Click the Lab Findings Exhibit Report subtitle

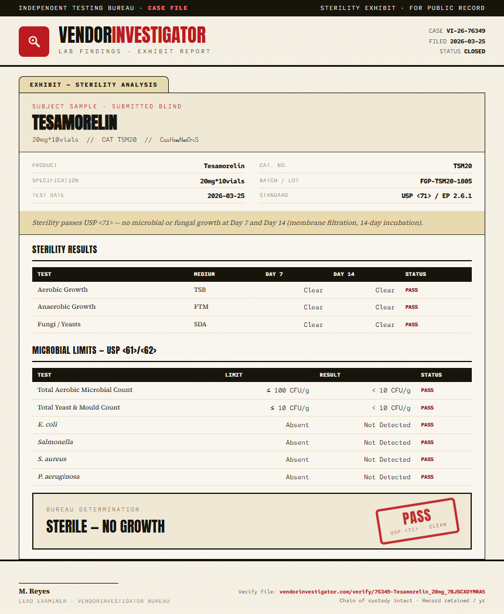(x=135, y=52)
